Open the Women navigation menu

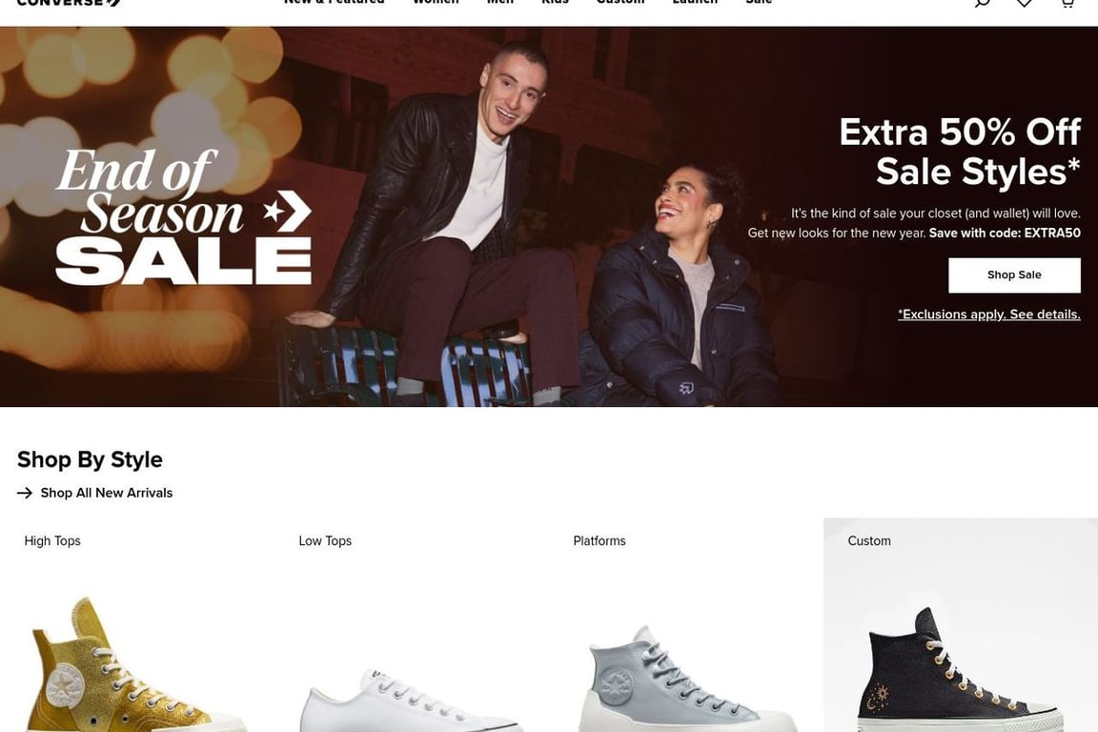[x=436, y=2]
